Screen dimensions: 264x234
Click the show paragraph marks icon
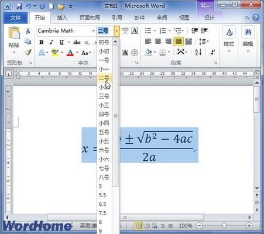click(x=212, y=52)
